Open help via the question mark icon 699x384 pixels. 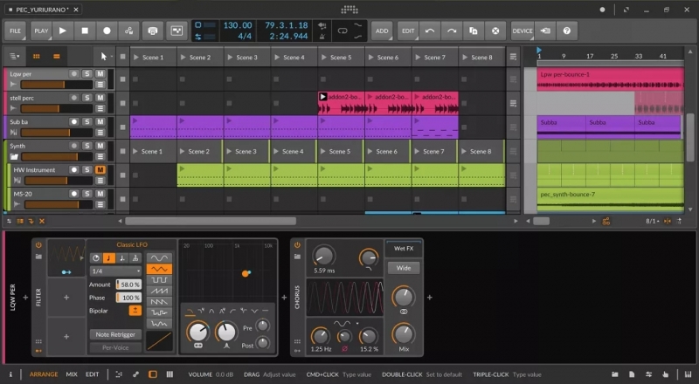pos(566,31)
